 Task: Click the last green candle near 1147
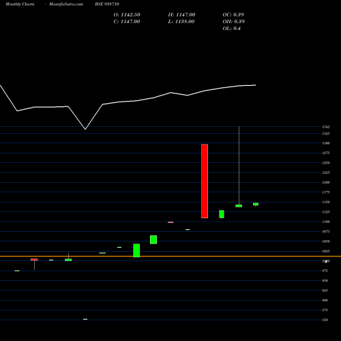(256, 204)
